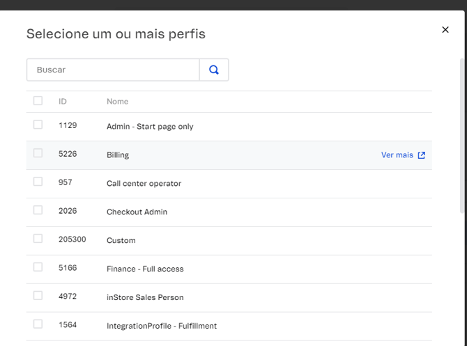Open the external link icon beside Billing

[x=421, y=155]
